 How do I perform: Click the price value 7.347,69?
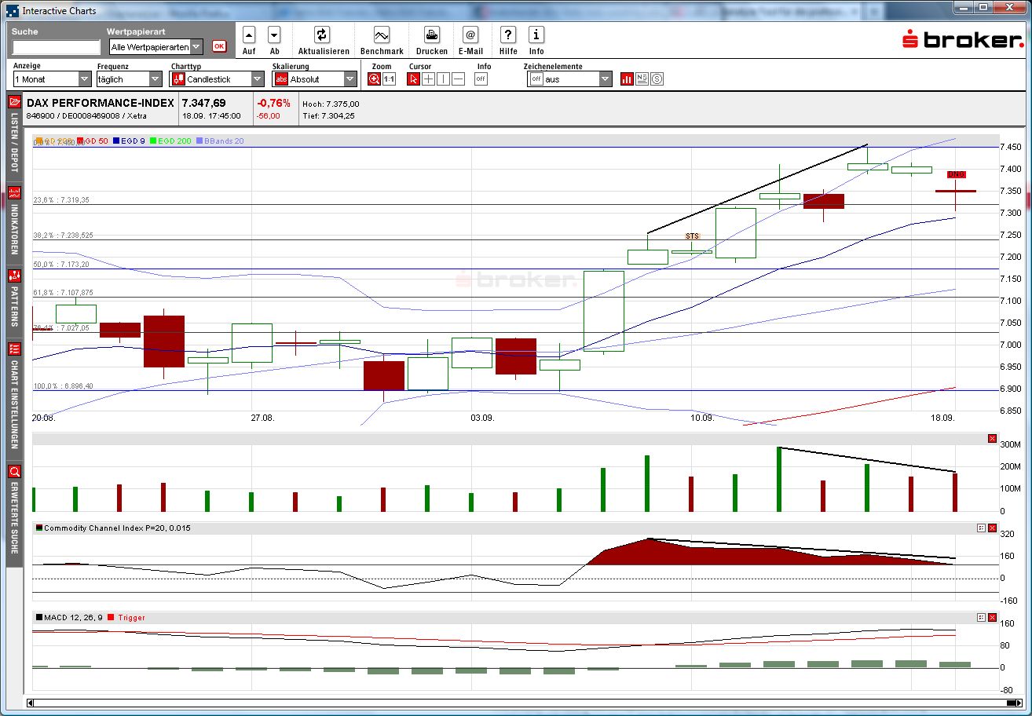tap(204, 103)
